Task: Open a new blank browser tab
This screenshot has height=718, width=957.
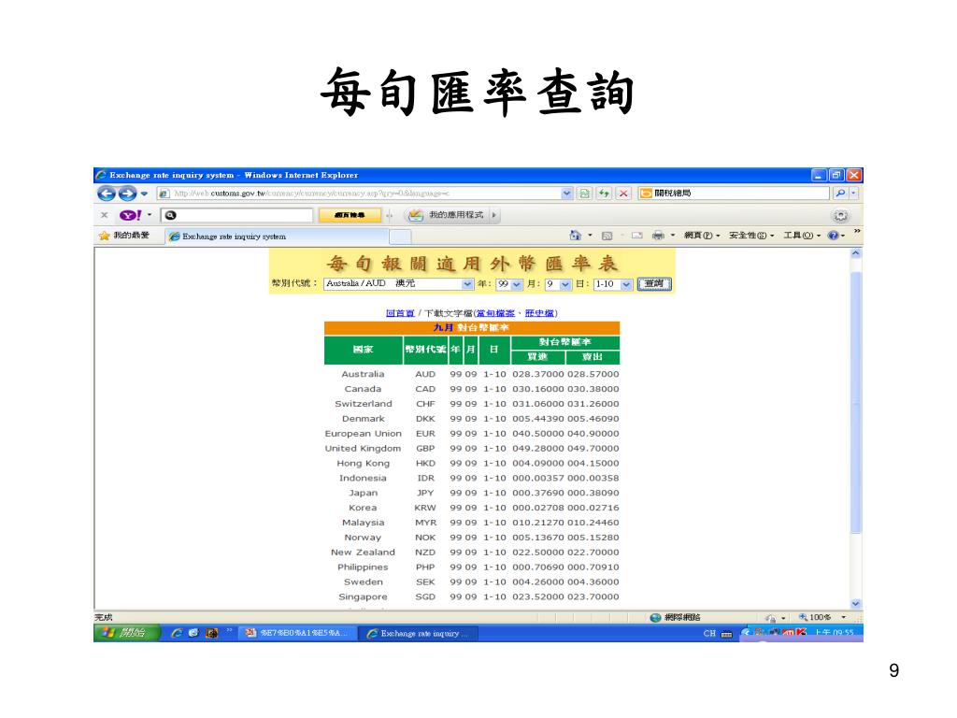Action: coord(400,237)
